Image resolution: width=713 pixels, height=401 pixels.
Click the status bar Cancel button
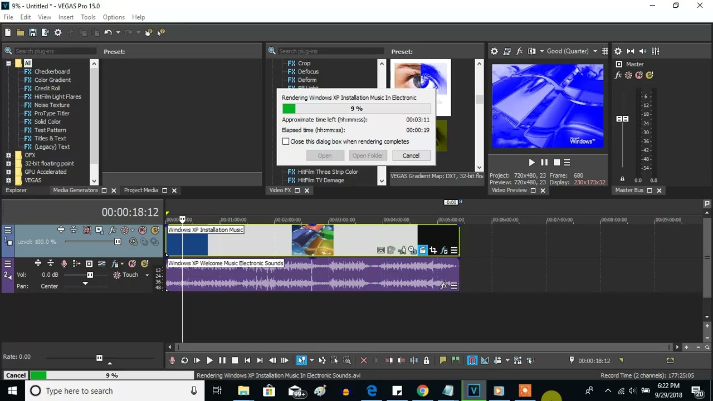click(x=16, y=375)
